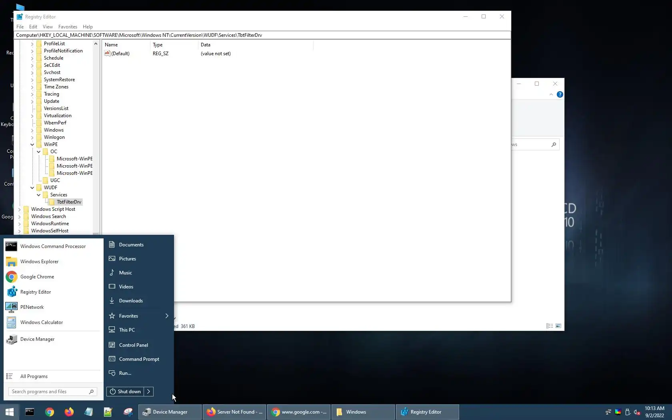Collapse the WinPE registry key

(x=32, y=144)
